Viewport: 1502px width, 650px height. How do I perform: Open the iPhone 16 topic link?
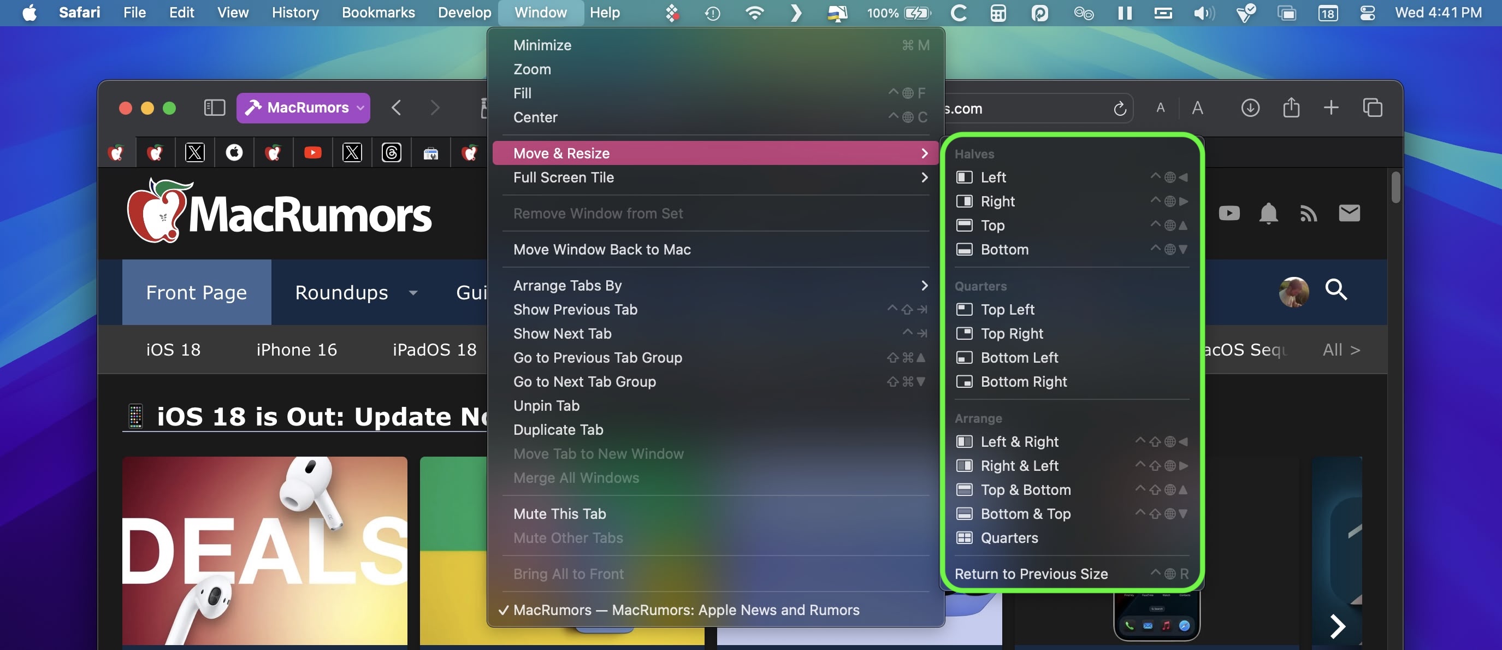tap(297, 350)
